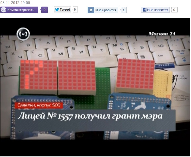Click the tweet counter next to Tweet
Screen dimensions: 191x157
pyautogui.click(x=75, y=9)
